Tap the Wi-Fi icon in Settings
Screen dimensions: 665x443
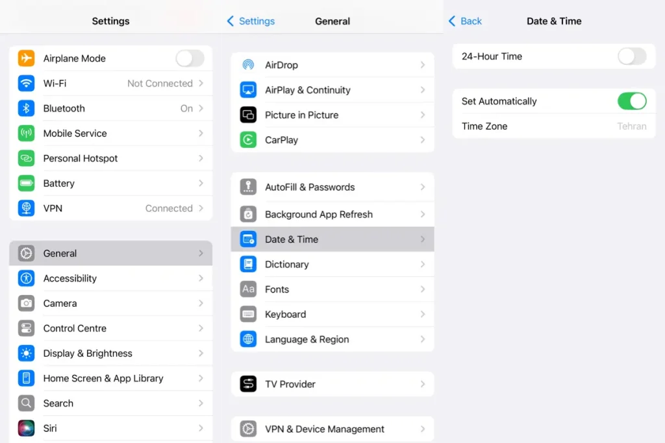(x=26, y=83)
